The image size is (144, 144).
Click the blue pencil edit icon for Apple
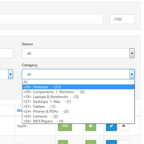pos(111,127)
